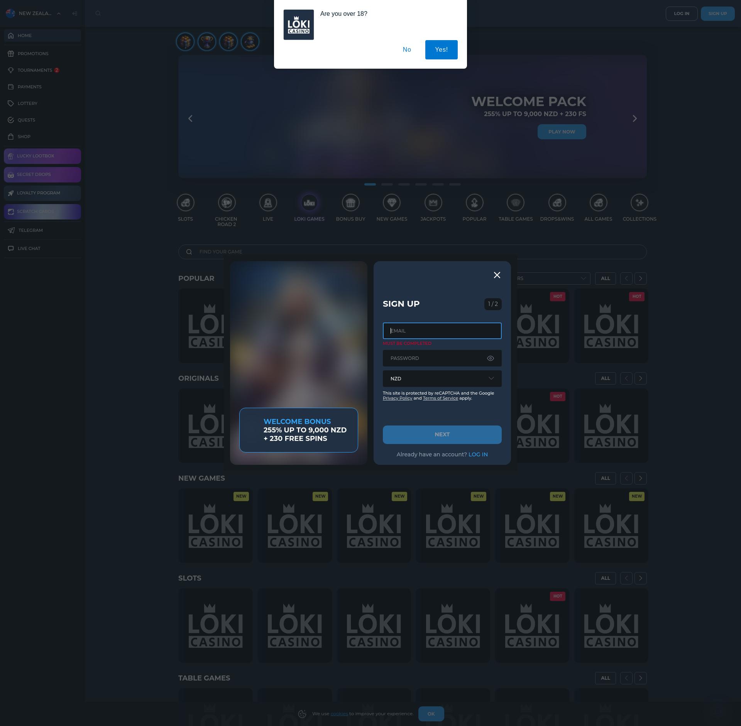
Task: Select the Bonus Buy gift icon
Action: [350, 203]
